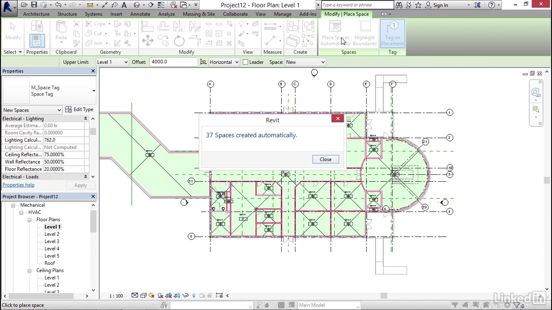Select the Text tool 'A' icon
The height and width of the screenshot is (310, 552).
(124, 5)
